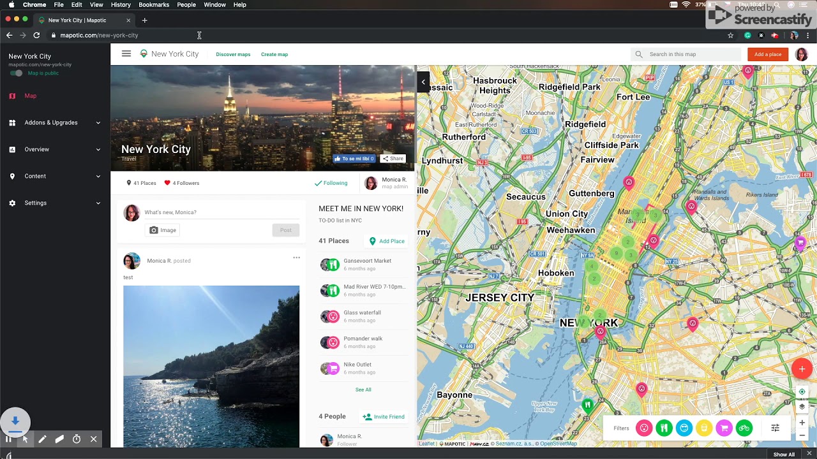
Task: Zoom out the map
Action: coord(802,435)
